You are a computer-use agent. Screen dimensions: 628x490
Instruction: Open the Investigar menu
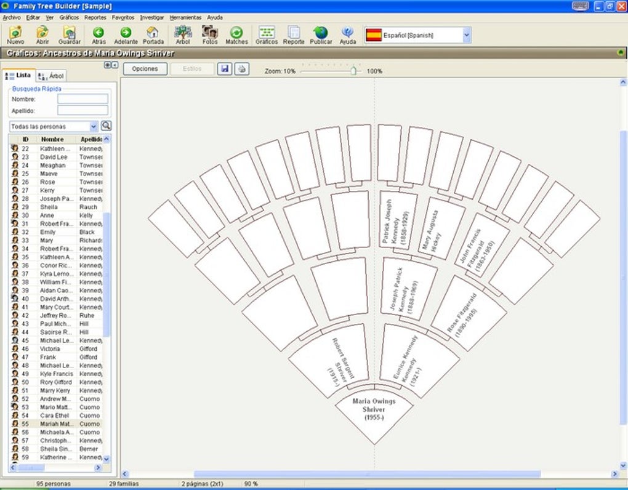click(x=152, y=18)
